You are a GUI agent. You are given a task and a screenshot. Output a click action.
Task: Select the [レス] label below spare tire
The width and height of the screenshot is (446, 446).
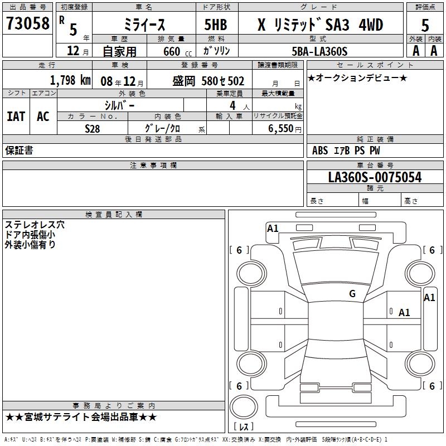pyautogui.click(x=244, y=426)
